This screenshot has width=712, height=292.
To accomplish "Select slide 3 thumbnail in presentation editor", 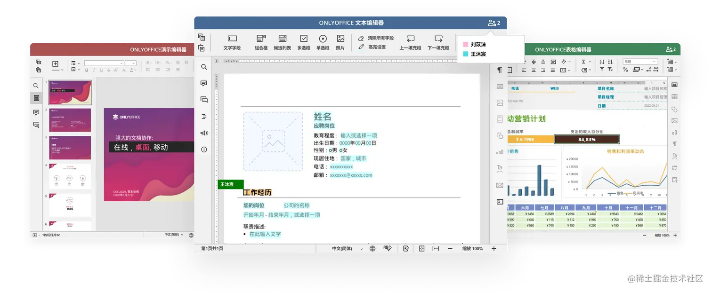I will [70, 148].
